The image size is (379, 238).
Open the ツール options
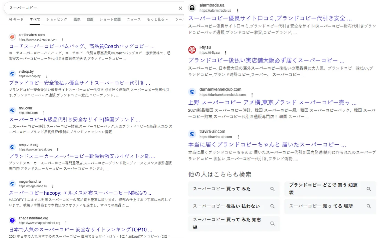pos(179,19)
